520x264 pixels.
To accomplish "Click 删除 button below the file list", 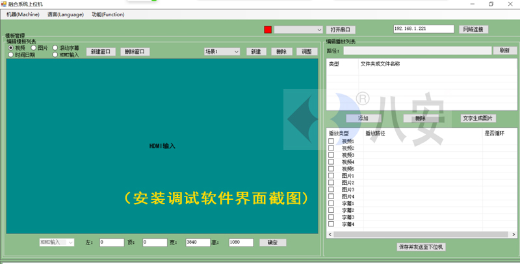I will [421, 118].
